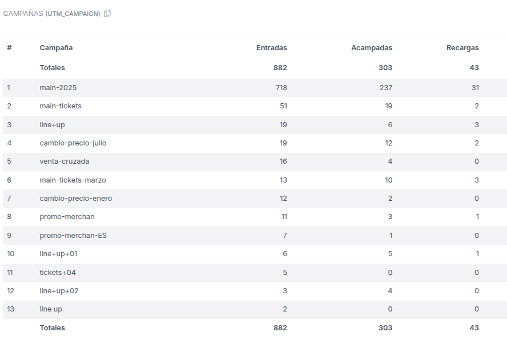The image size is (507, 344).
Task: Click the line+up+02 campaign name
Action: tap(59, 291)
